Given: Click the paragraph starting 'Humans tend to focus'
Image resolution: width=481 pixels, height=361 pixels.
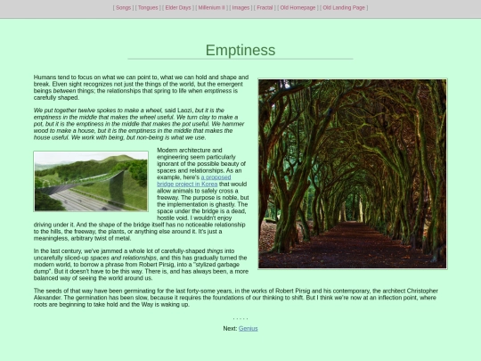Looking at the screenshot, I should [x=141, y=87].
